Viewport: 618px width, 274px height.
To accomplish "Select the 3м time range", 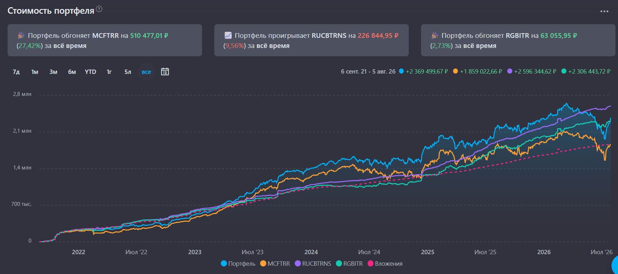I will (x=53, y=72).
